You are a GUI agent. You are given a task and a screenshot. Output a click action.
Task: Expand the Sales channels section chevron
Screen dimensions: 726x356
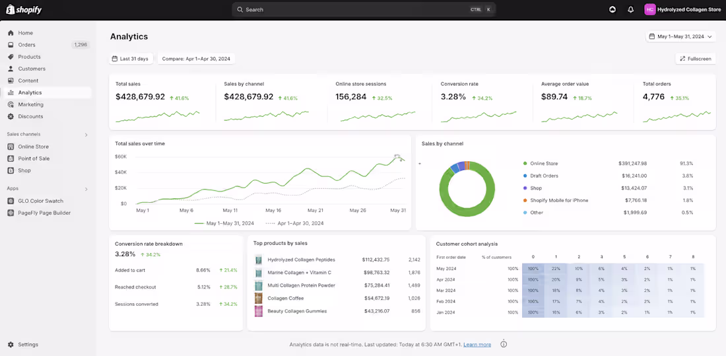86,135
